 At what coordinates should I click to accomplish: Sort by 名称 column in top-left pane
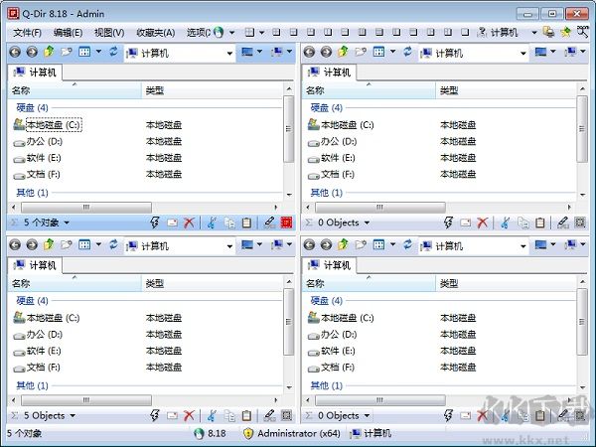(74, 90)
